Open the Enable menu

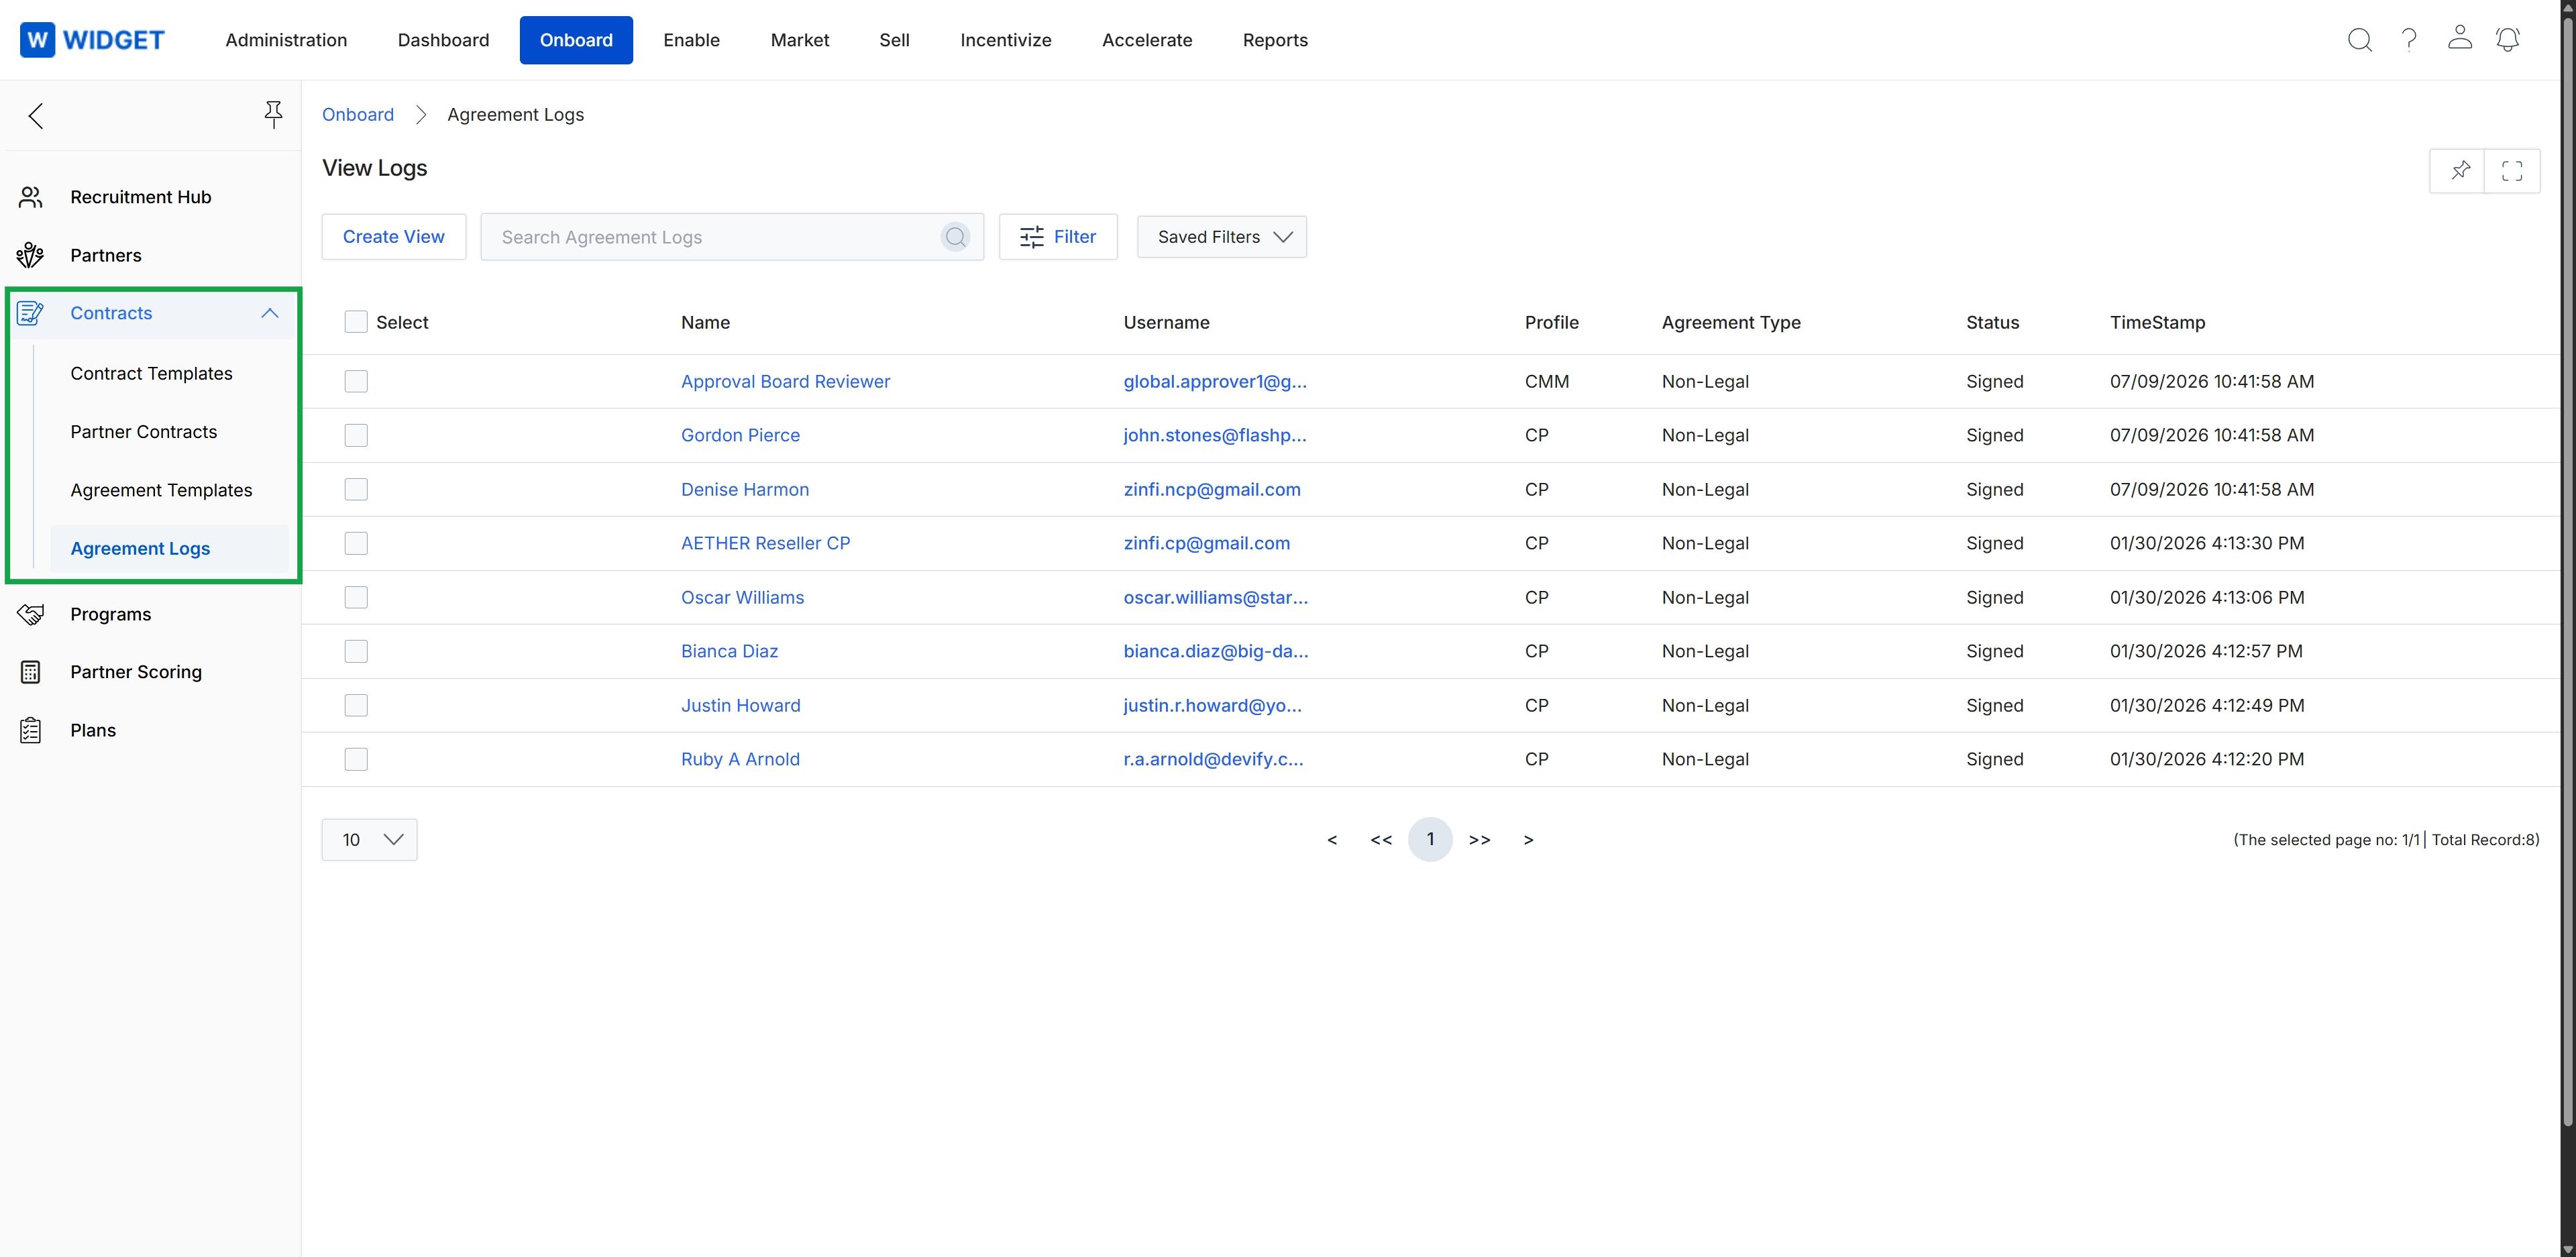pos(691,40)
